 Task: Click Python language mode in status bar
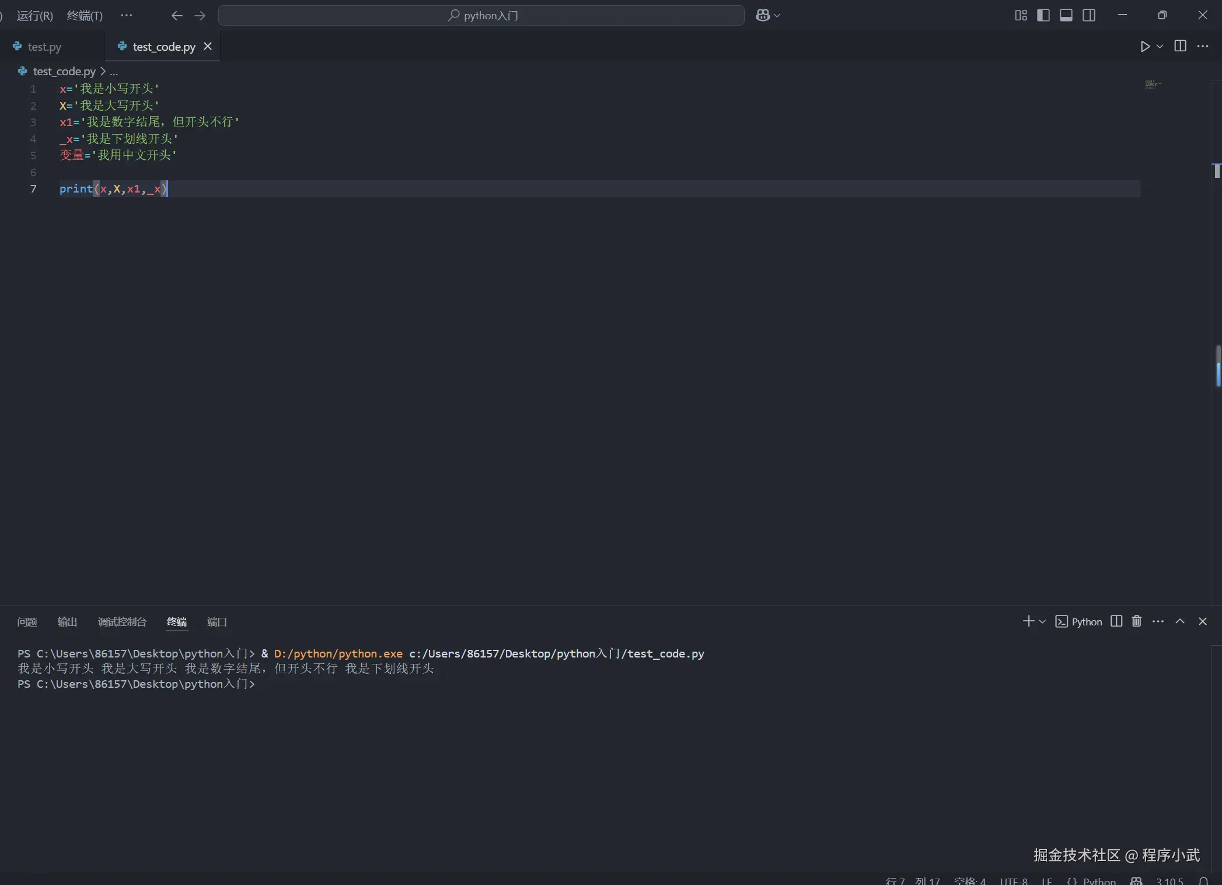click(x=1099, y=880)
